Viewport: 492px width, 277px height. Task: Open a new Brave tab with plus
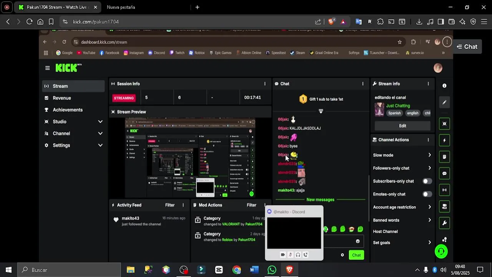coord(197,7)
